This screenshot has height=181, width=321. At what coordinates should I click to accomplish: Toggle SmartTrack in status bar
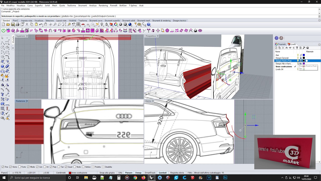click(150, 173)
